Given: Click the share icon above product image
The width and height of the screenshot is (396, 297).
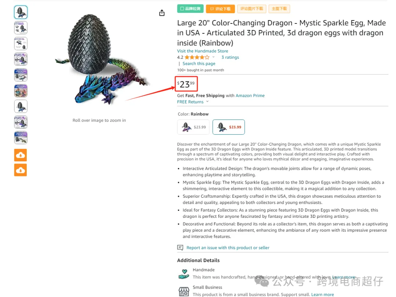Looking at the screenshot, I should pyautogui.click(x=162, y=13).
